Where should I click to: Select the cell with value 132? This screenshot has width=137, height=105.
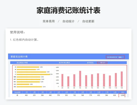pos(75,95)
